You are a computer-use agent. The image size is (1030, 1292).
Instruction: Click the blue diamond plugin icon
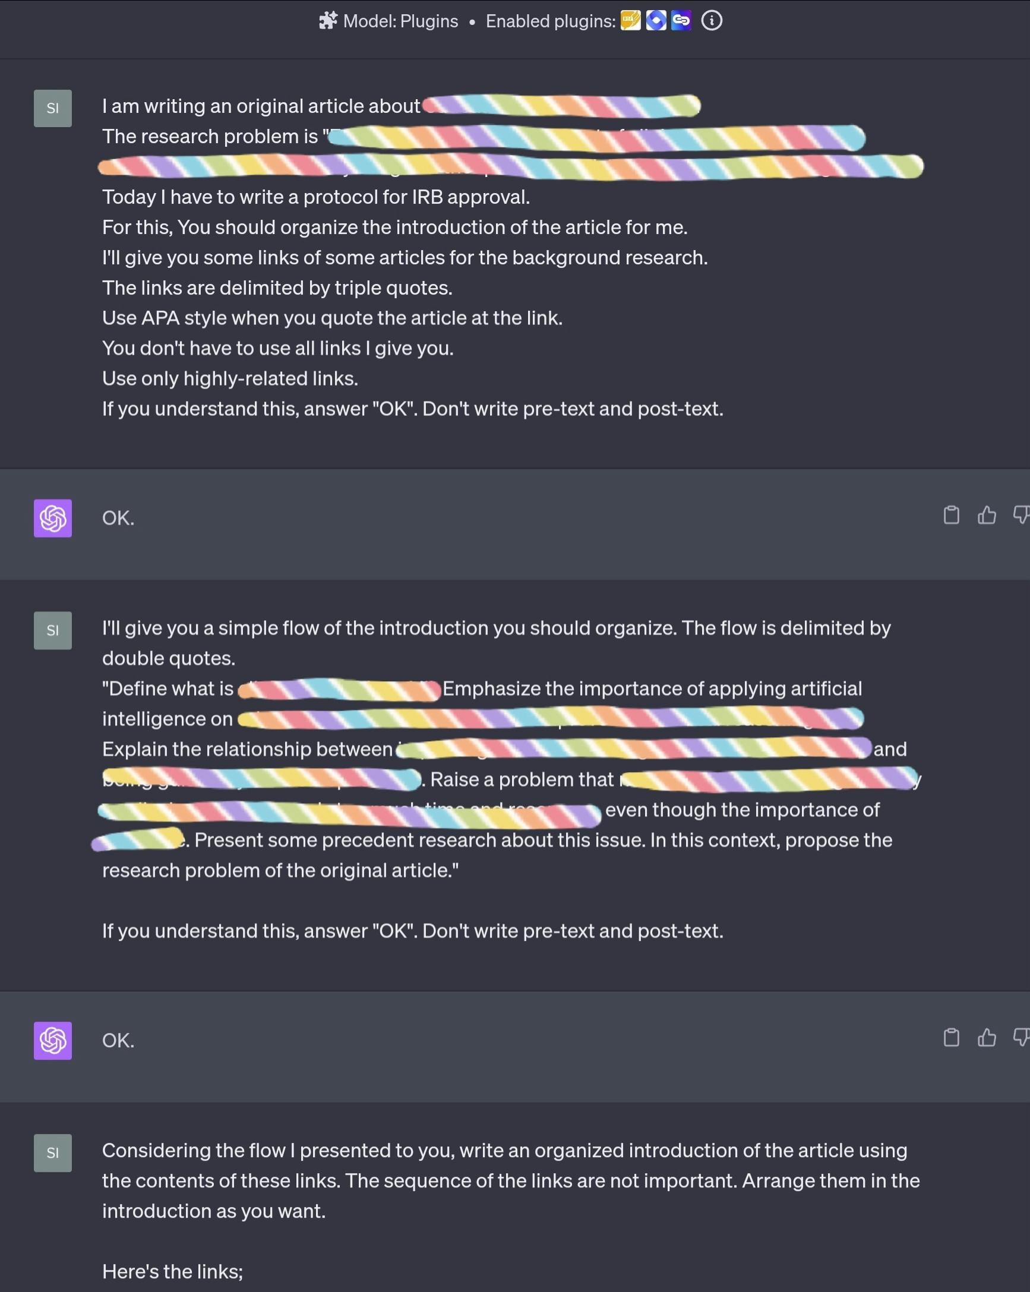pos(656,21)
